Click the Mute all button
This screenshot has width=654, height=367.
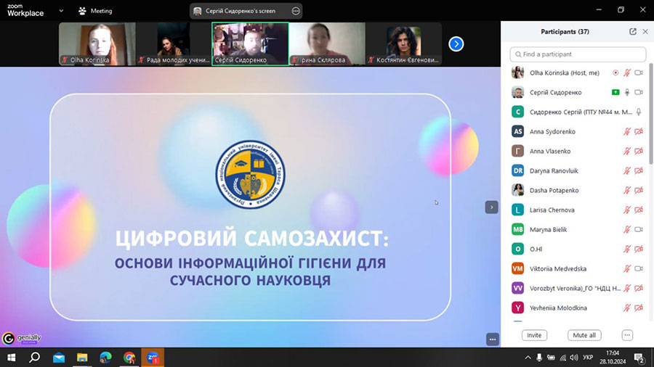(584, 335)
